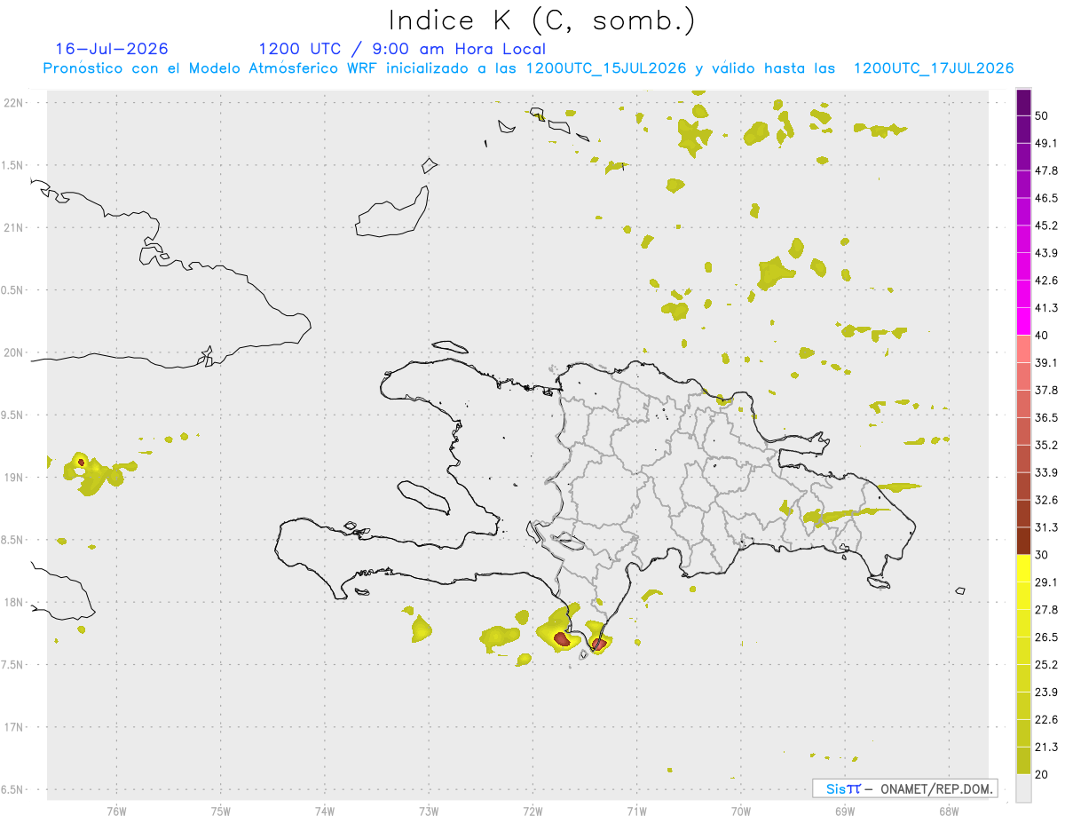The image size is (1065, 823).
Task: Click the legend value '27.8'
Action: (x=1046, y=610)
